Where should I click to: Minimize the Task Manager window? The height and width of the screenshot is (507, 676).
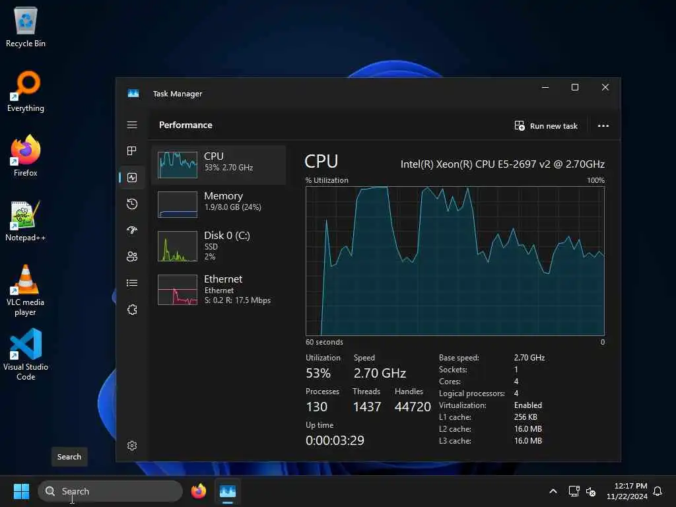[545, 88]
